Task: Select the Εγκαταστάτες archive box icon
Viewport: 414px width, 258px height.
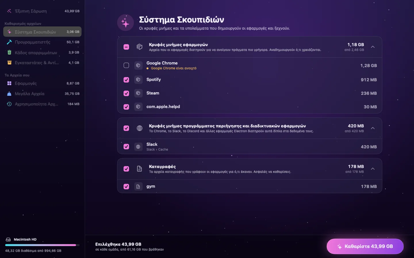Action: click(x=9, y=63)
